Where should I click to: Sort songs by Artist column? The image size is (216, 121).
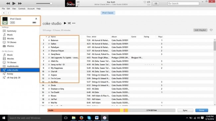tap(94, 37)
